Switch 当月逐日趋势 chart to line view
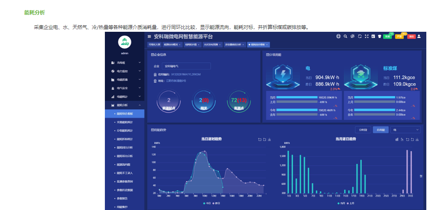Screen dimensions: 446x210 (402, 140)
